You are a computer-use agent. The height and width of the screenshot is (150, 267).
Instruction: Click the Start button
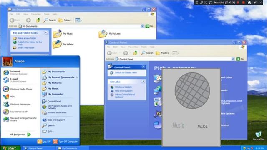[x=10, y=148]
